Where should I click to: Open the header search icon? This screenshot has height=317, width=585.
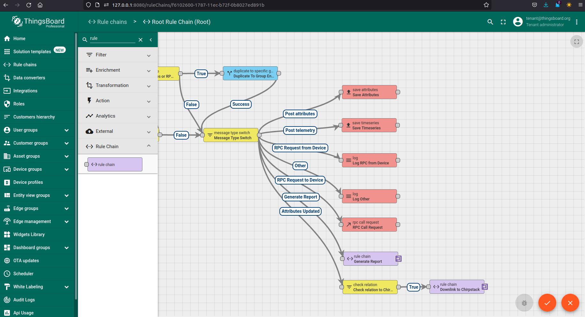[x=490, y=22]
